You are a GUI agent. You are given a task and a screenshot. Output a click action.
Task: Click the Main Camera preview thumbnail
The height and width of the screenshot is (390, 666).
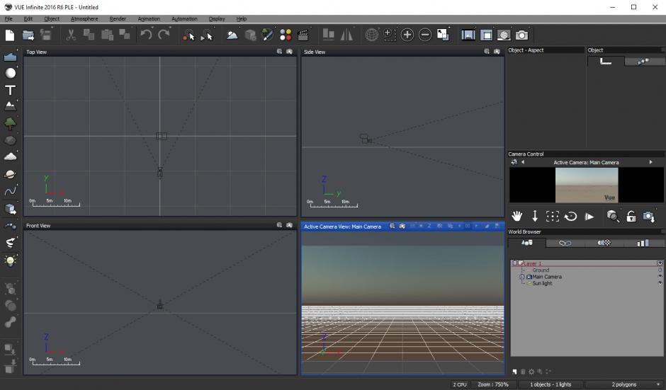tap(587, 185)
